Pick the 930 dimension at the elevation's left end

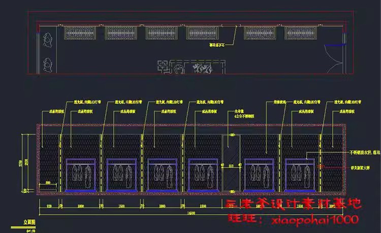(49, 206)
